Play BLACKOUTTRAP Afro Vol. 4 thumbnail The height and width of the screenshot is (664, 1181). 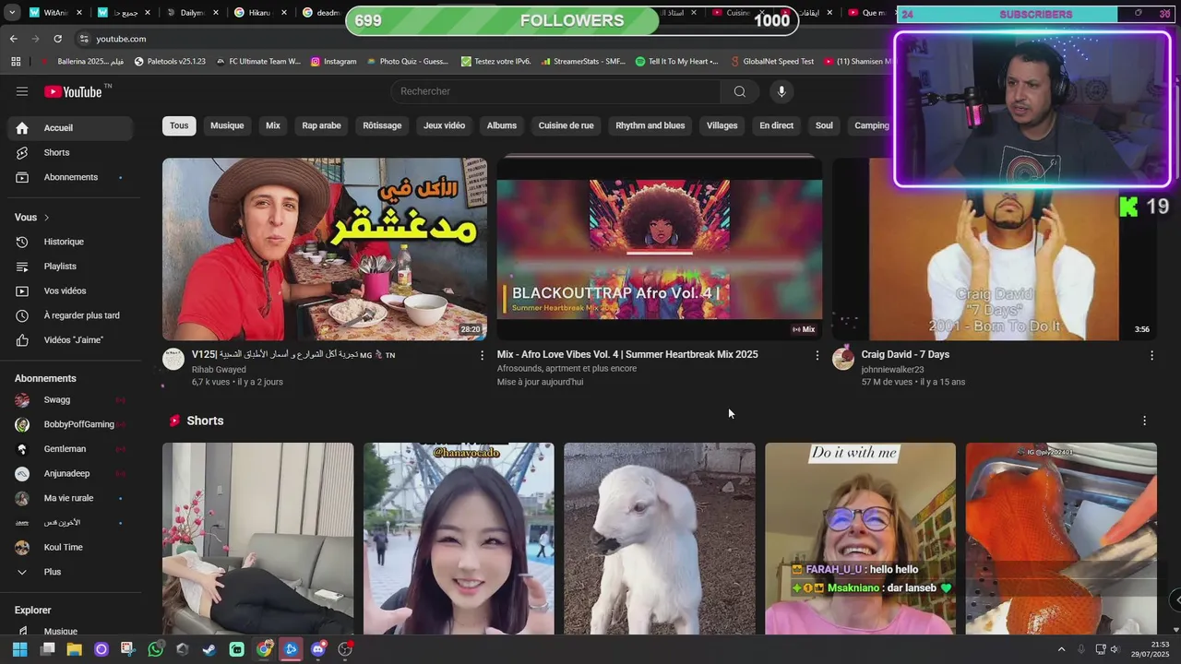pos(660,249)
